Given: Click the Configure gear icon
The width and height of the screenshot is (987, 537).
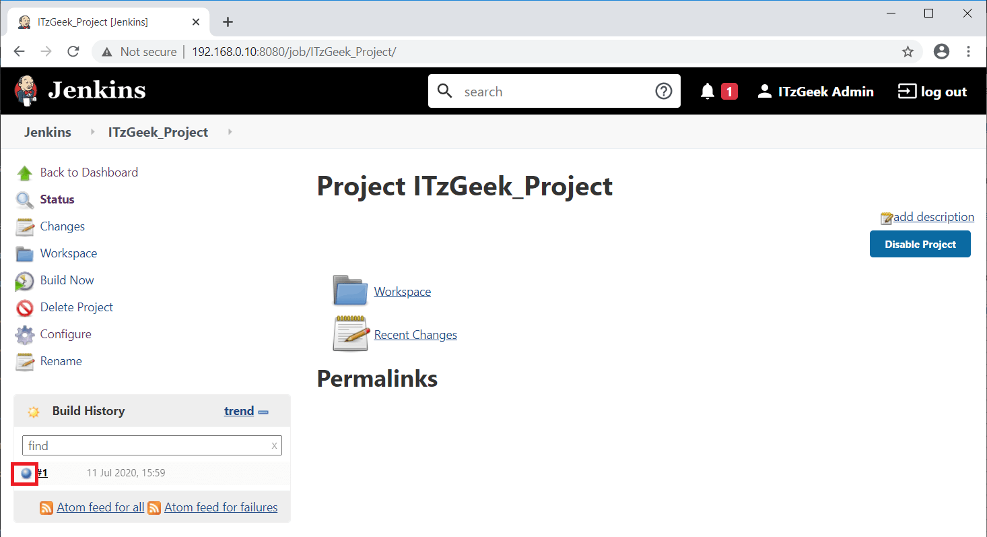Looking at the screenshot, I should tap(25, 335).
